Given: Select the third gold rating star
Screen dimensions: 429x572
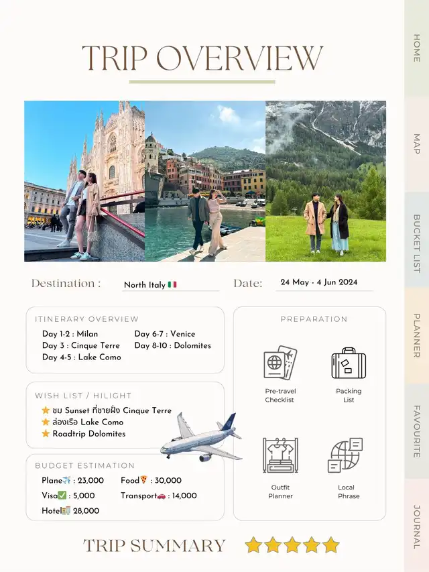Looking at the screenshot, I should 292,545.
